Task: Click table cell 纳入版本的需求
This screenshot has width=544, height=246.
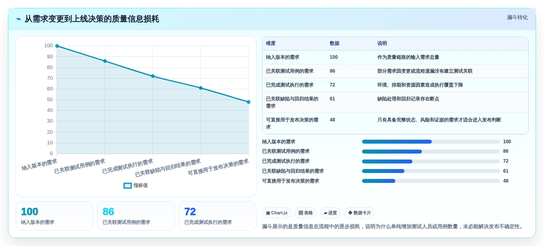Action: (x=283, y=57)
